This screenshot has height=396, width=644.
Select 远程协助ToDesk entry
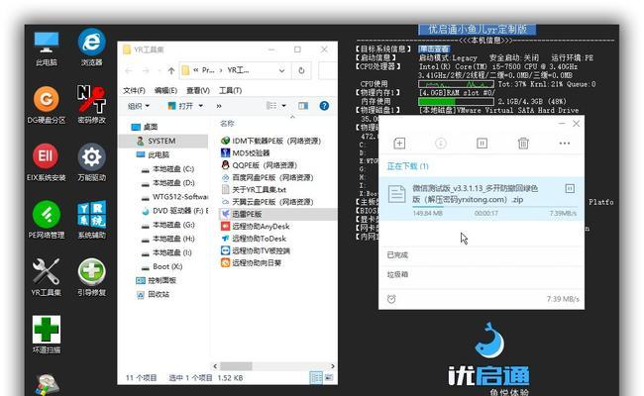[x=254, y=239]
